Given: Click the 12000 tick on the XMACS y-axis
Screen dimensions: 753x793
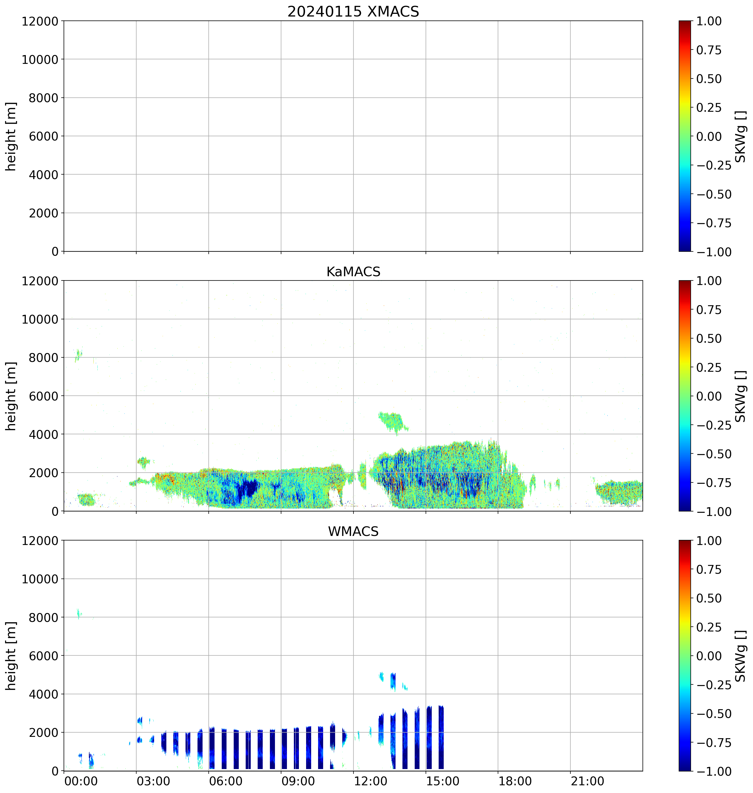Looking at the screenshot, I should pos(40,21).
